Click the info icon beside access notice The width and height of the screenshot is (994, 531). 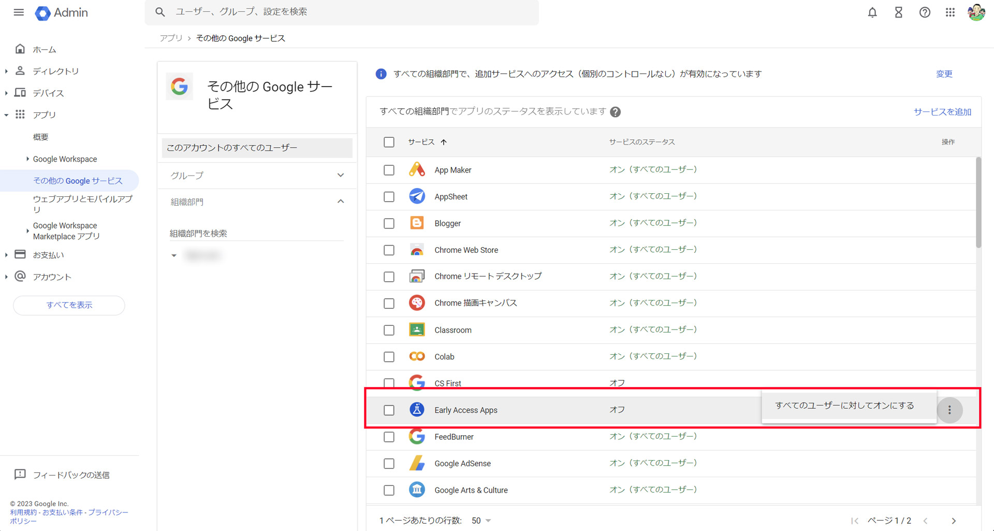coord(381,74)
